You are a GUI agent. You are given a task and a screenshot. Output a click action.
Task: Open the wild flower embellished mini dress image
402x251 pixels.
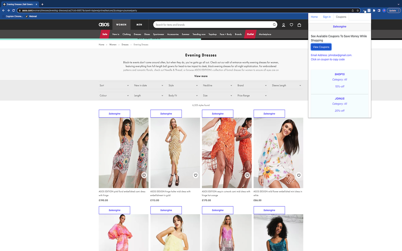tap(278, 153)
